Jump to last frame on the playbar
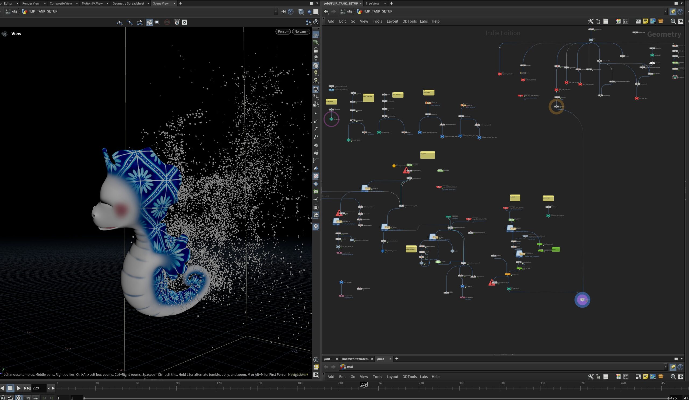The height and width of the screenshot is (400, 689). 27,388
